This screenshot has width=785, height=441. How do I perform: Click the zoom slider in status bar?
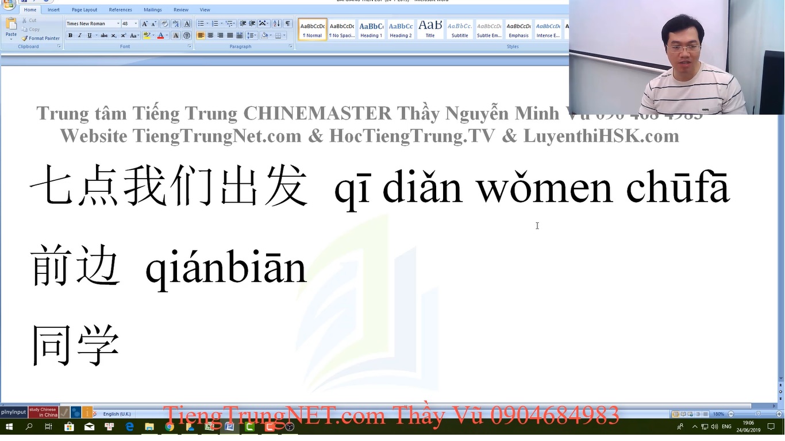tap(757, 414)
